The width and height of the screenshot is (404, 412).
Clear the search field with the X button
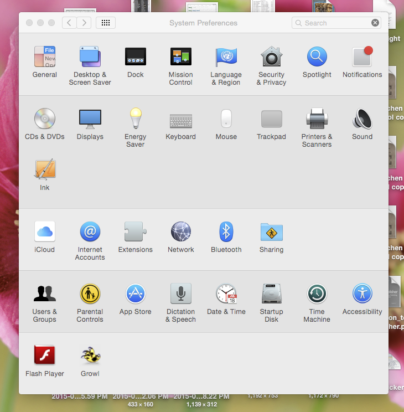(375, 23)
